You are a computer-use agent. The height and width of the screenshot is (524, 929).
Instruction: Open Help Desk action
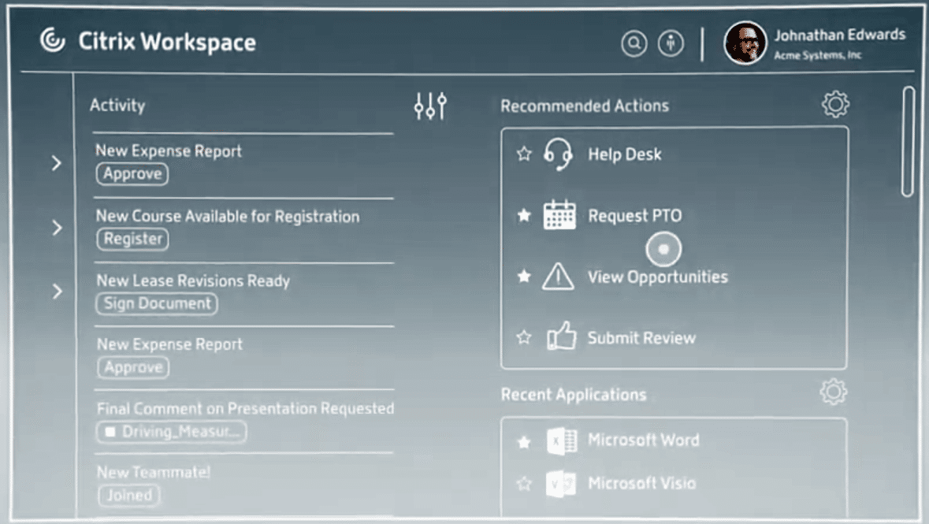625,154
